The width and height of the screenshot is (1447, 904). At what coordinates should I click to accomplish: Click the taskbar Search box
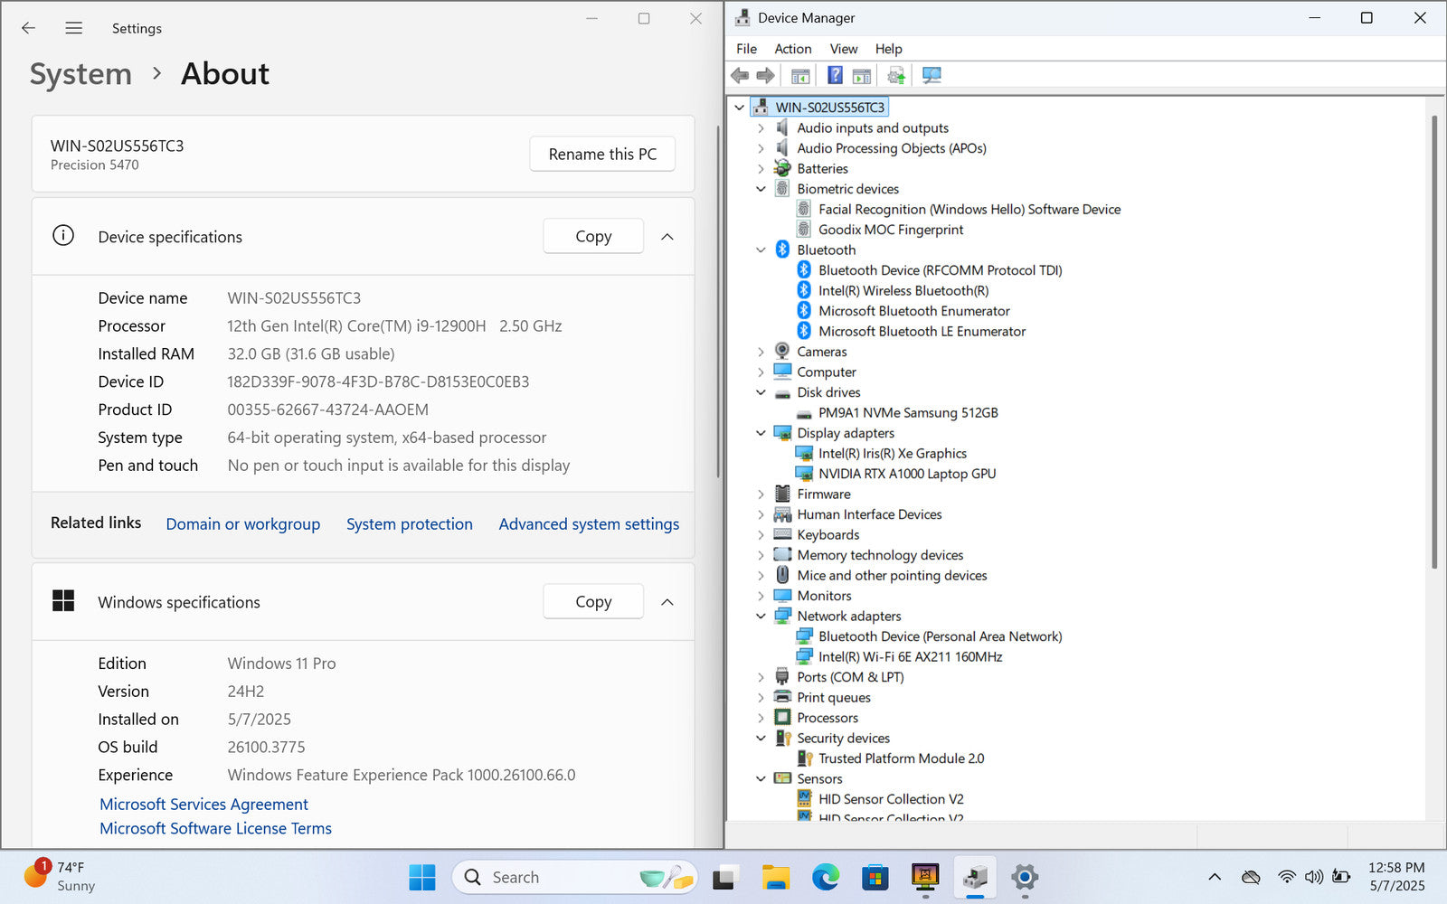coord(574,877)
